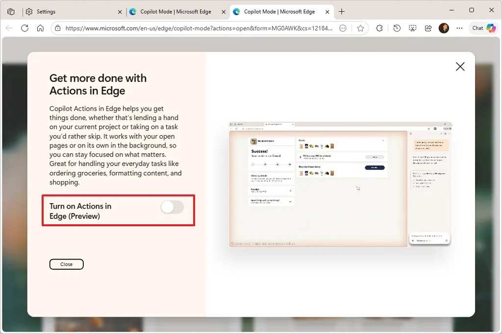Image resolution: width=502 pixels, height=334 pixels.
Task: Click the profile avatar
Action: coord(444,28)
